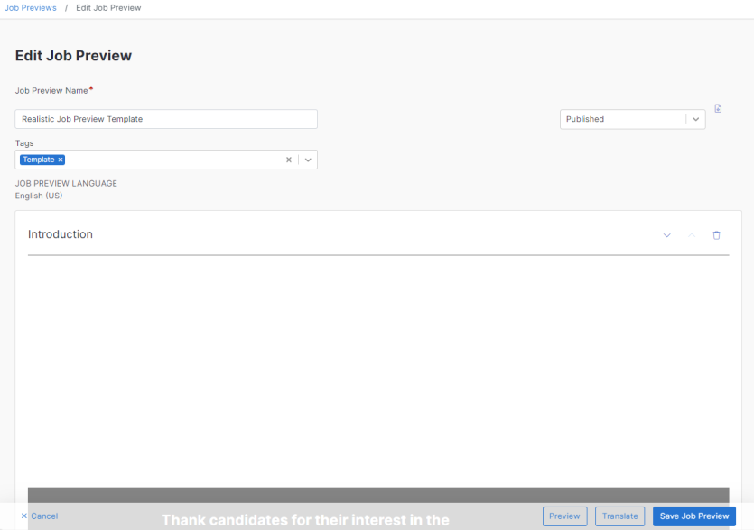Screen dimensions: 754x530
Task: Move the Introduction section down
Action: (x=667, y=235)
